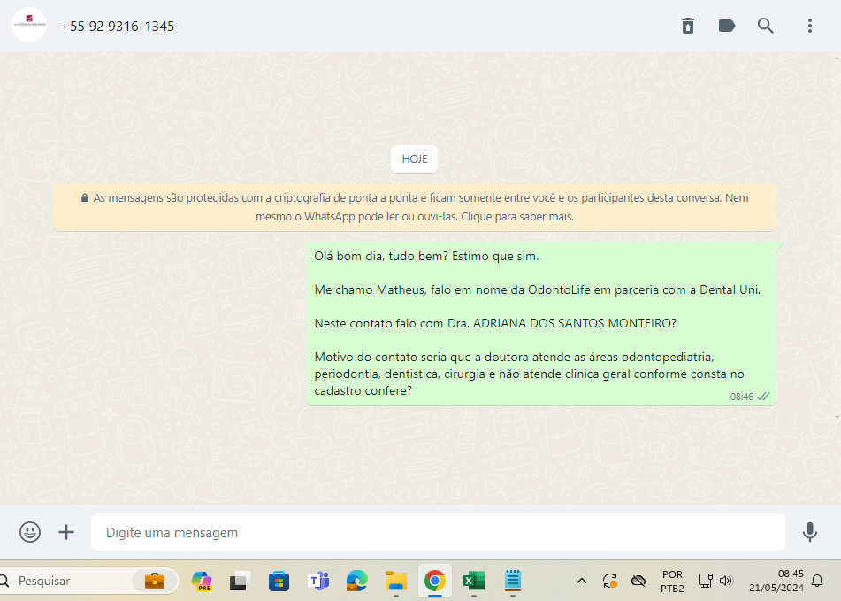
Task: Click the end-to-end encryption notice banner
Action: click(x=414, y=207)
